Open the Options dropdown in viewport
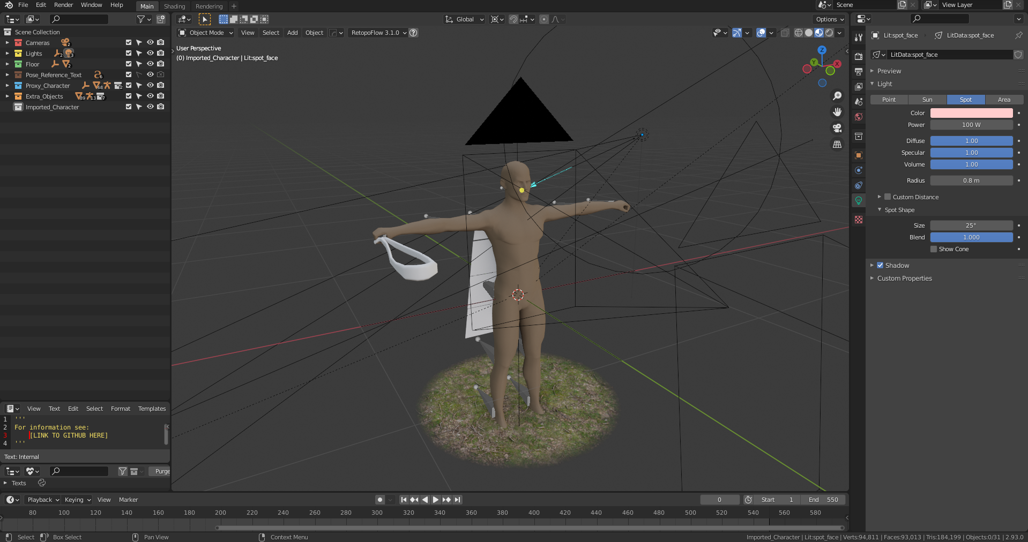 [x=830, y=19]
